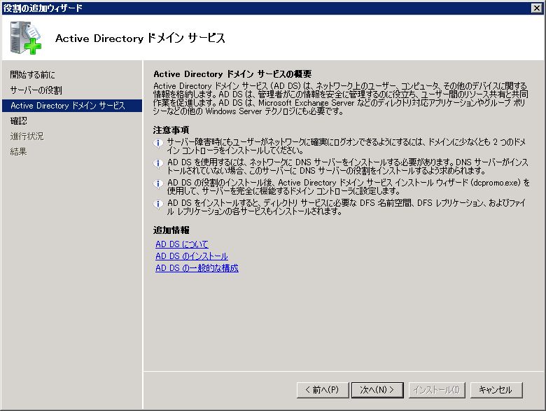Screen dimensions: 546x411
Task: Click the disabled インストール(I) button
Action: (437, 390)
